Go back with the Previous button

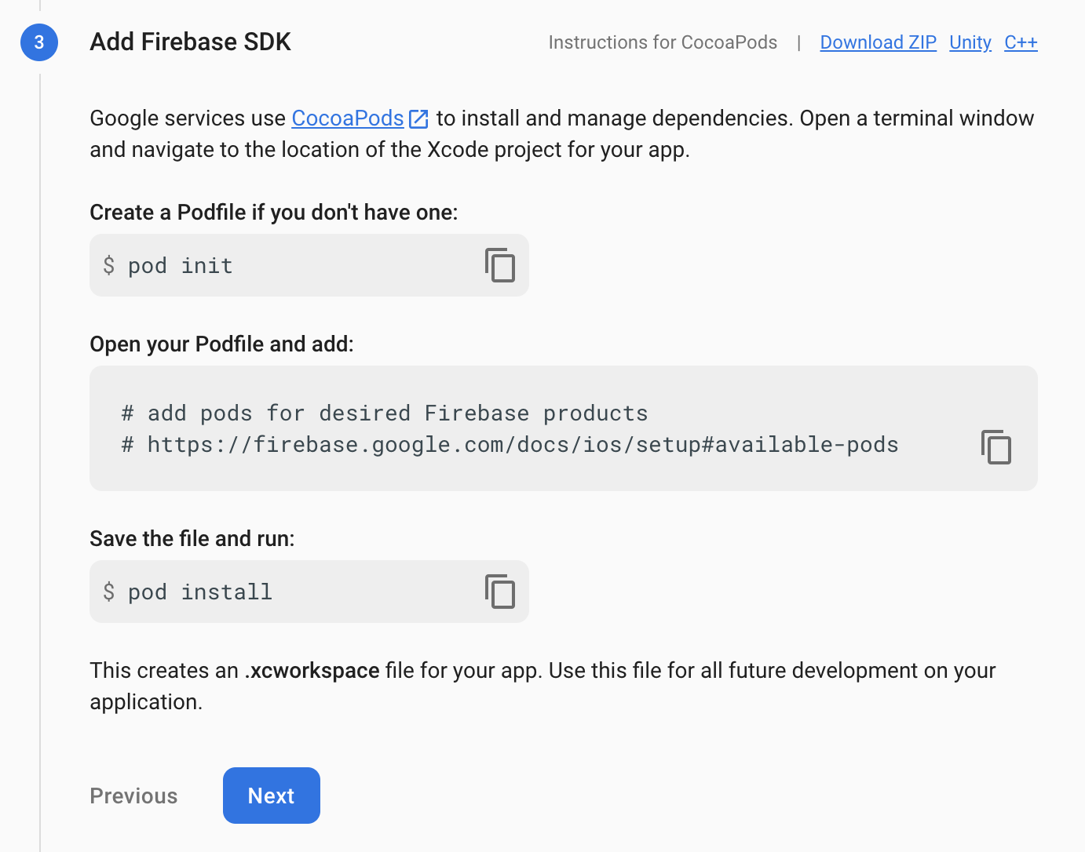134,796
